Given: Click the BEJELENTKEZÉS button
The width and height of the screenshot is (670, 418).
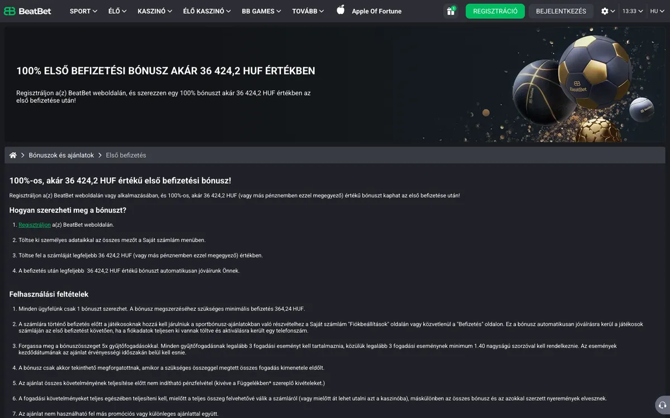Looking at the screenshot, I should point(561,11).
